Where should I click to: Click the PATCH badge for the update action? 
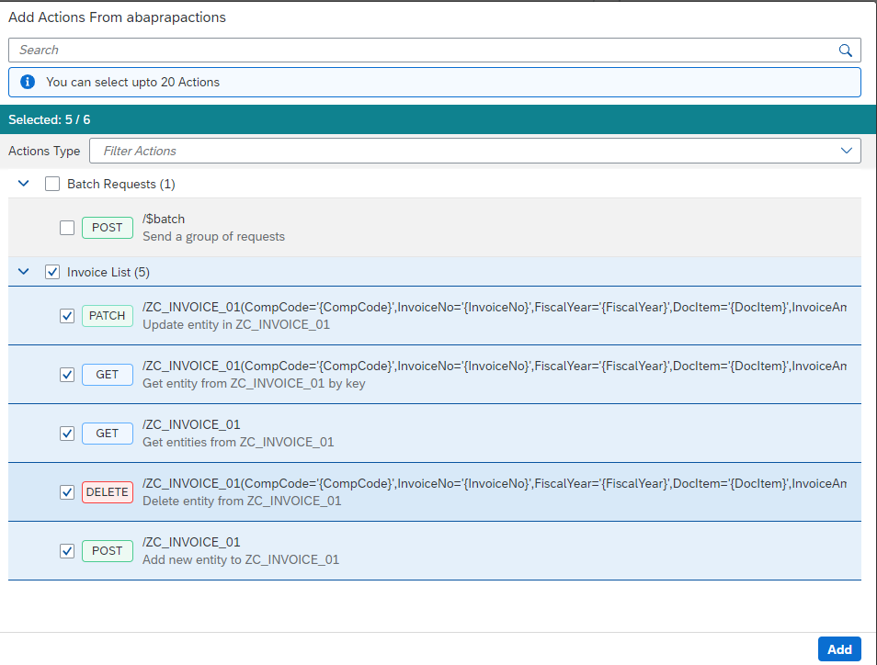[107, 315]
